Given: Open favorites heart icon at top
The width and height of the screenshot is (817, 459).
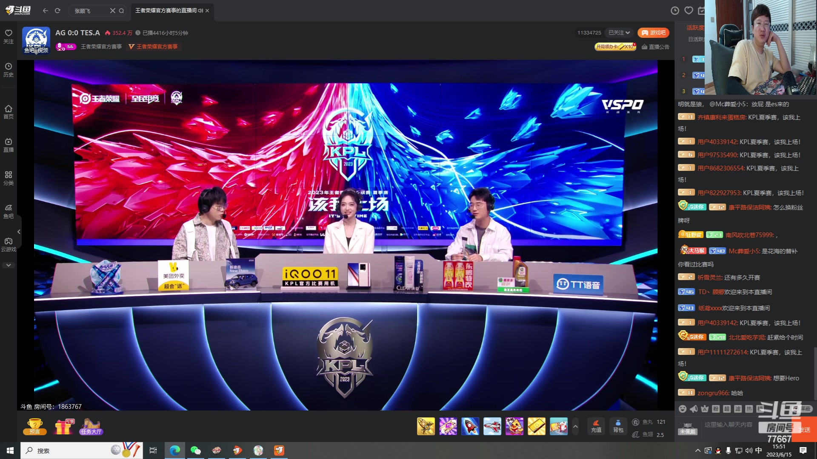Looking at the screenshot, I should (x=689, y=11).
